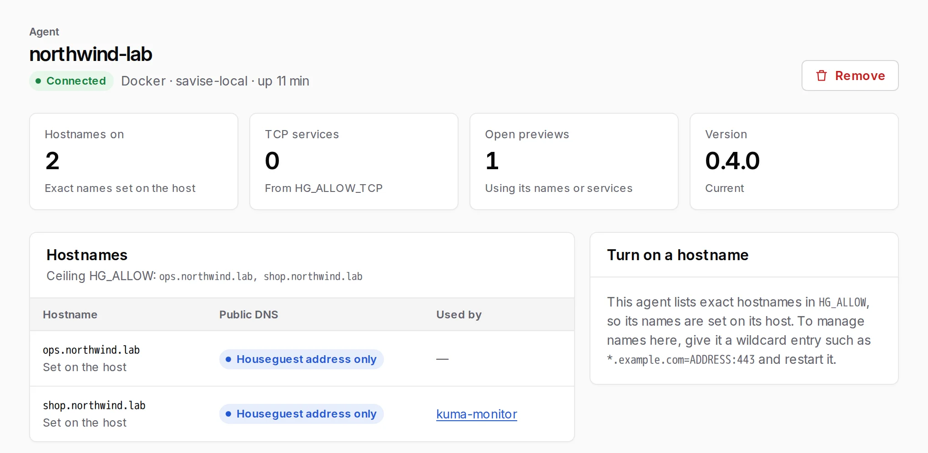Click the From HG_ALLOW_TCP caption
The width and height of the screenshot is (928, 453).
coord(323,188)
